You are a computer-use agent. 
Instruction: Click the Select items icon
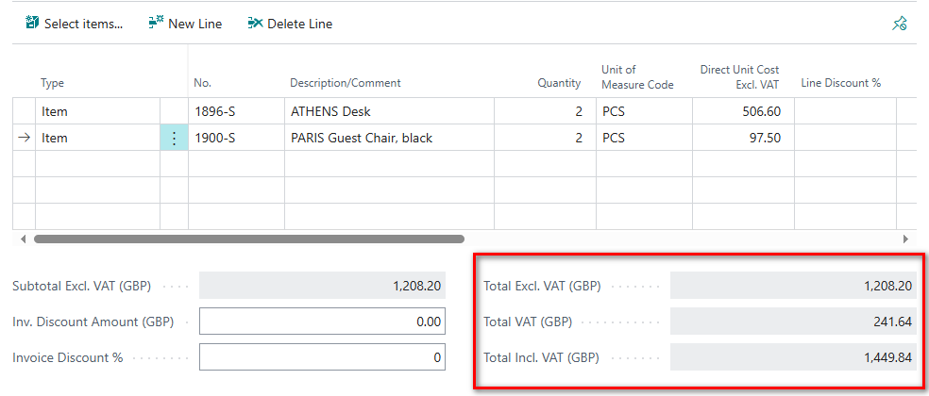pos(32,24)
